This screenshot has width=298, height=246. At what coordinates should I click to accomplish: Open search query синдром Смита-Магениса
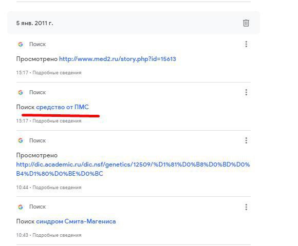pyautogui.click(x=76, y=221)
